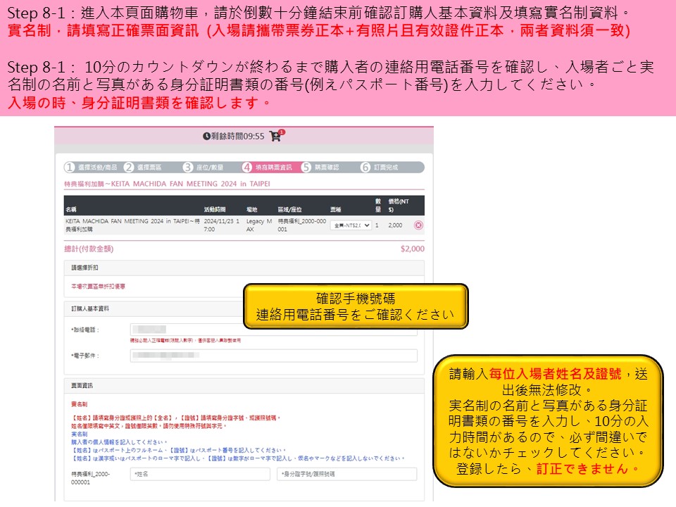Image resolution: width=676 pixels, height=507 pixels.
Task: Click the 電子郵件 email field
Action: pos(273,356)
